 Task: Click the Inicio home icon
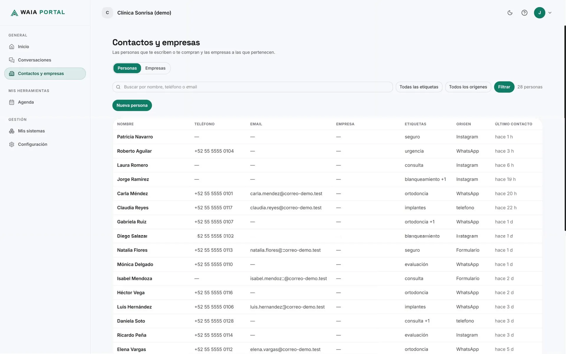click(11, 47)
